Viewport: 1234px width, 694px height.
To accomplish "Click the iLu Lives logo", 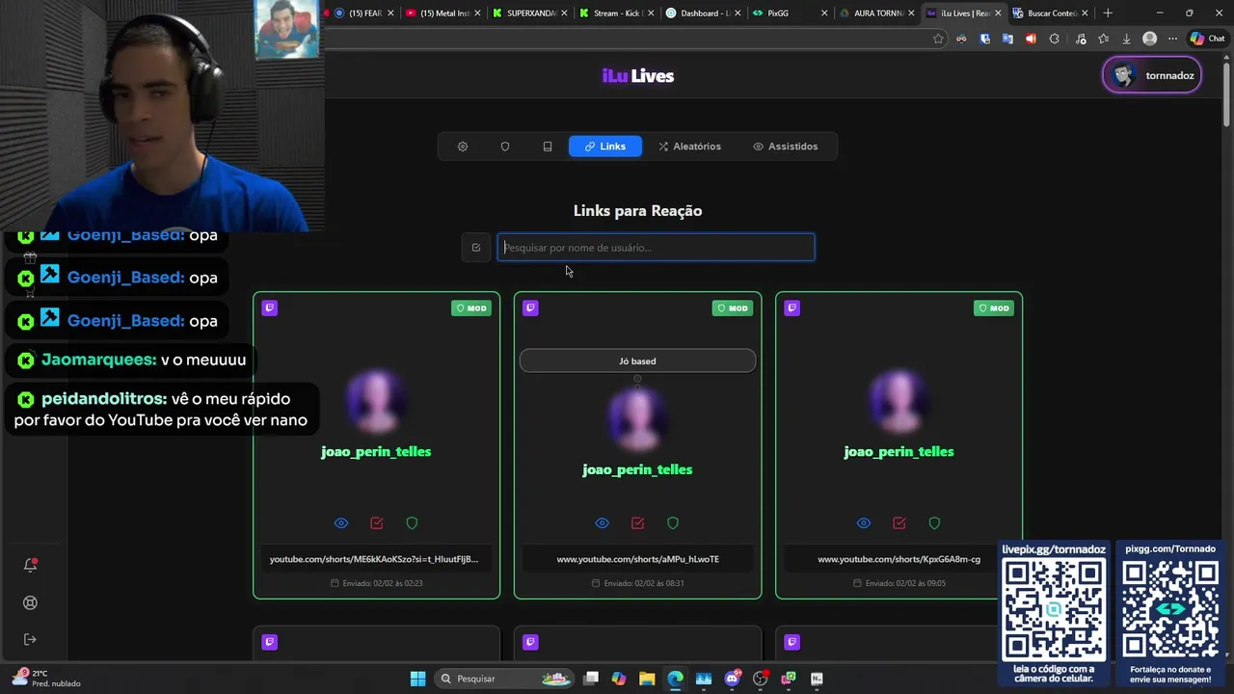I will [x=637, y=76].
